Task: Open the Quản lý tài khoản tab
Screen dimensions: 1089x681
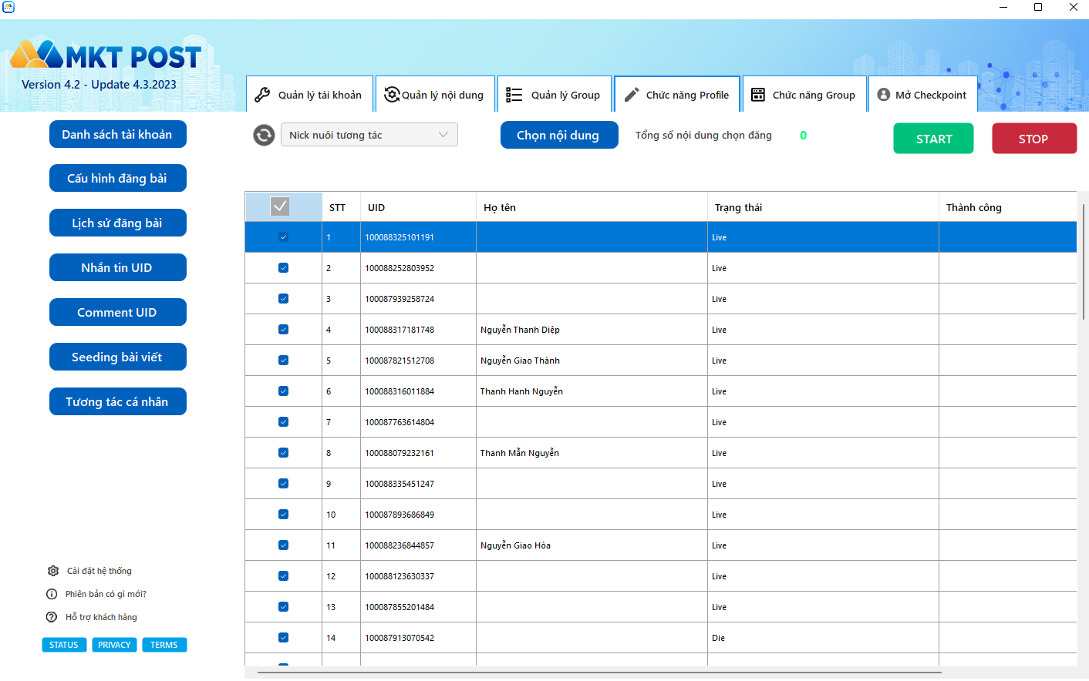Action: tap(310, 94)
